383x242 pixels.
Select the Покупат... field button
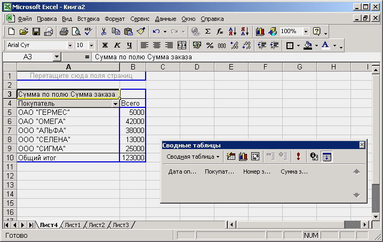(x=219, y=172)
